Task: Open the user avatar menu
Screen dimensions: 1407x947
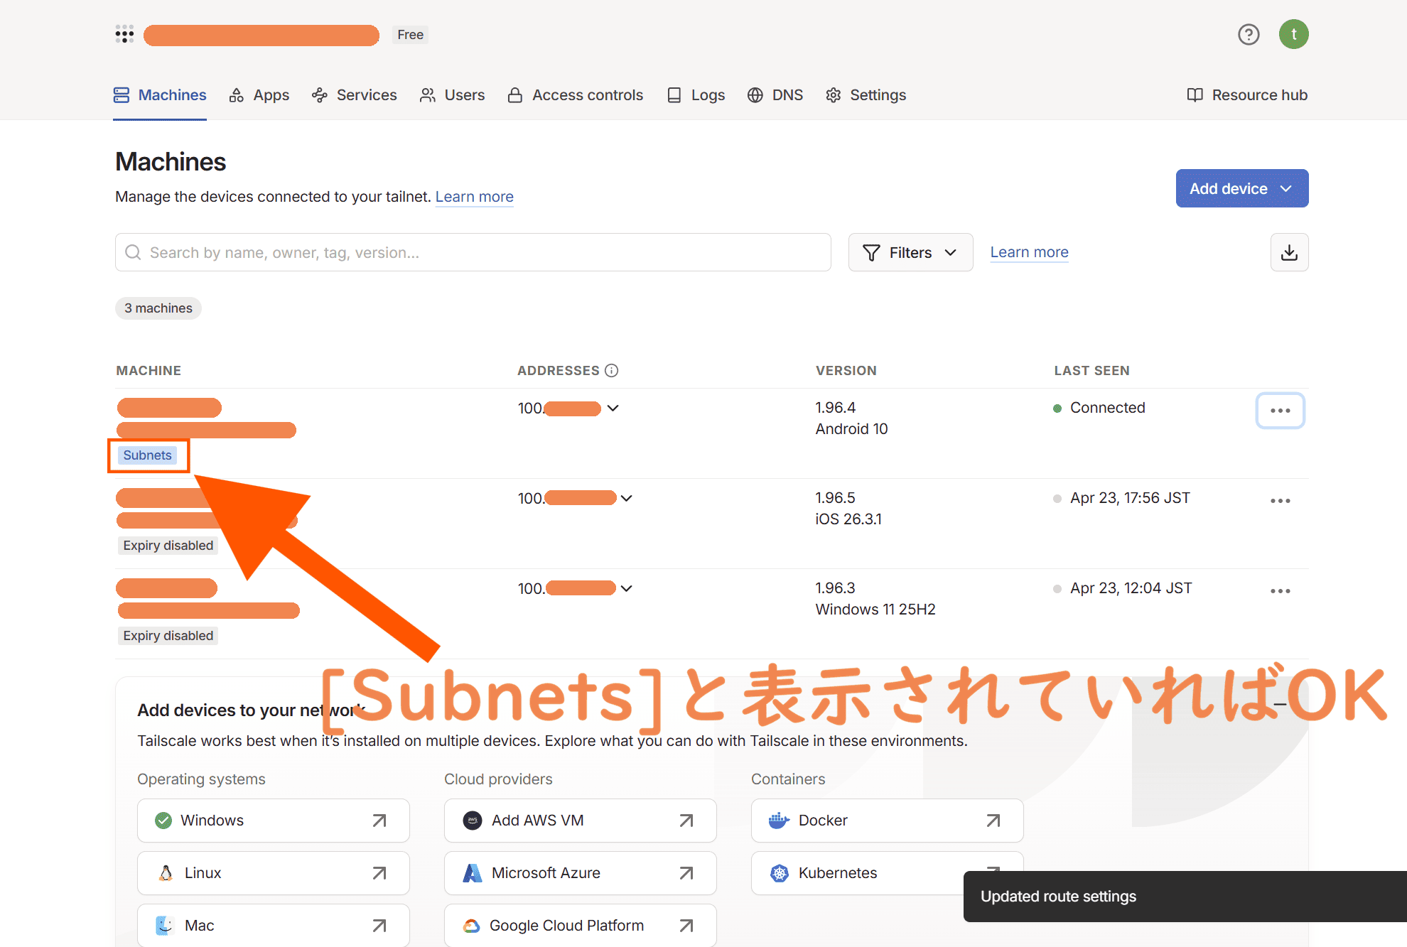Action: pos(1293,34)
